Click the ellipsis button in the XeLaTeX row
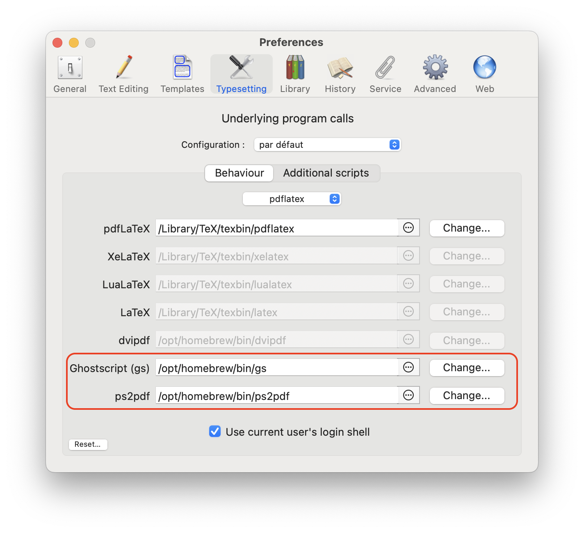Viewport: 584px width, 533px height. (x=408, y=256)
